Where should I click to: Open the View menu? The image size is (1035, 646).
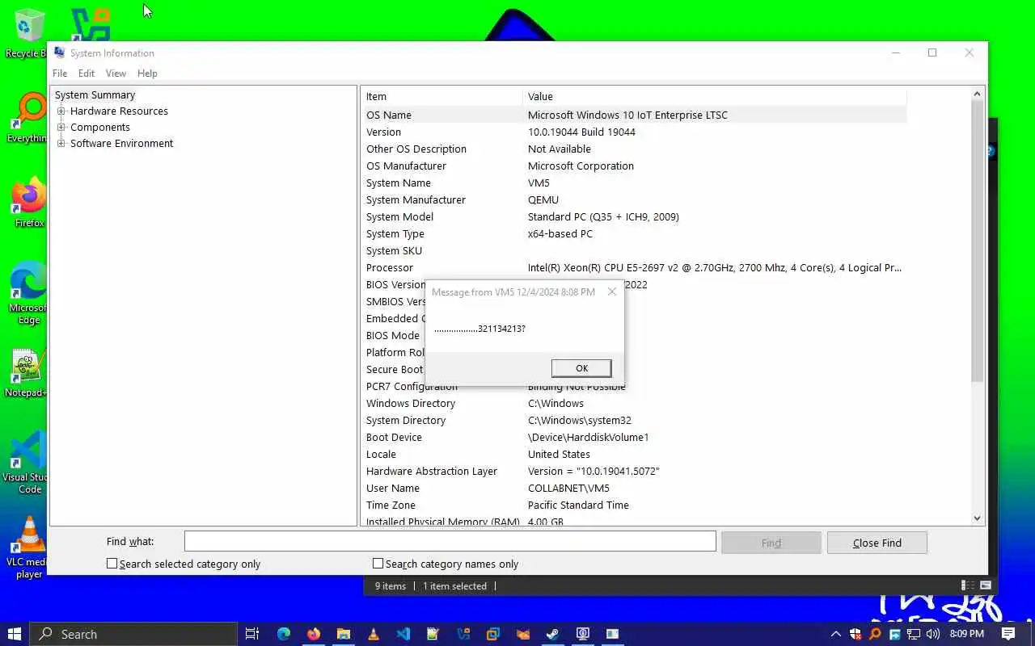click(116, 73)
